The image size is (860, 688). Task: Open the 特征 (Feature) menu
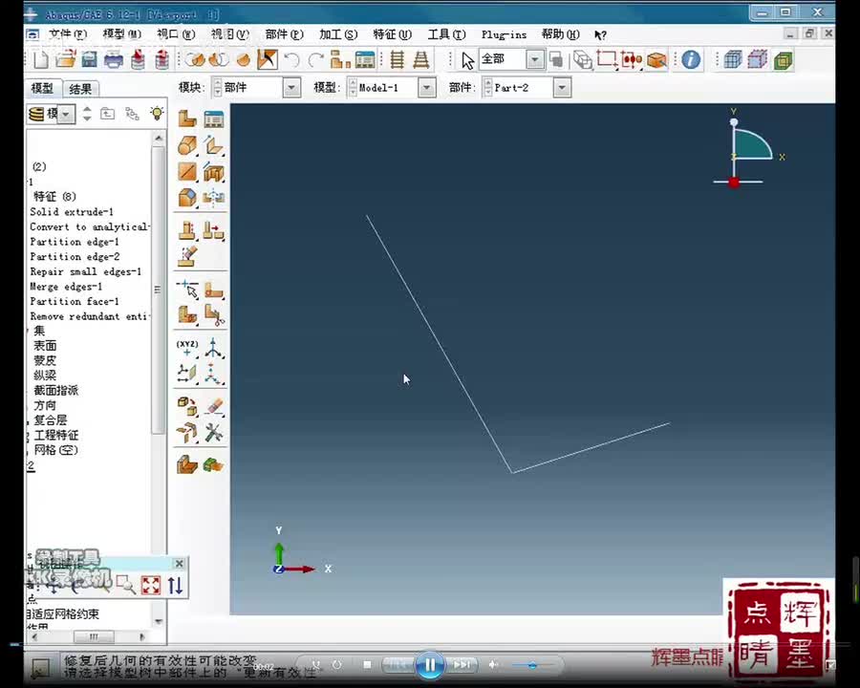[392, 34]
